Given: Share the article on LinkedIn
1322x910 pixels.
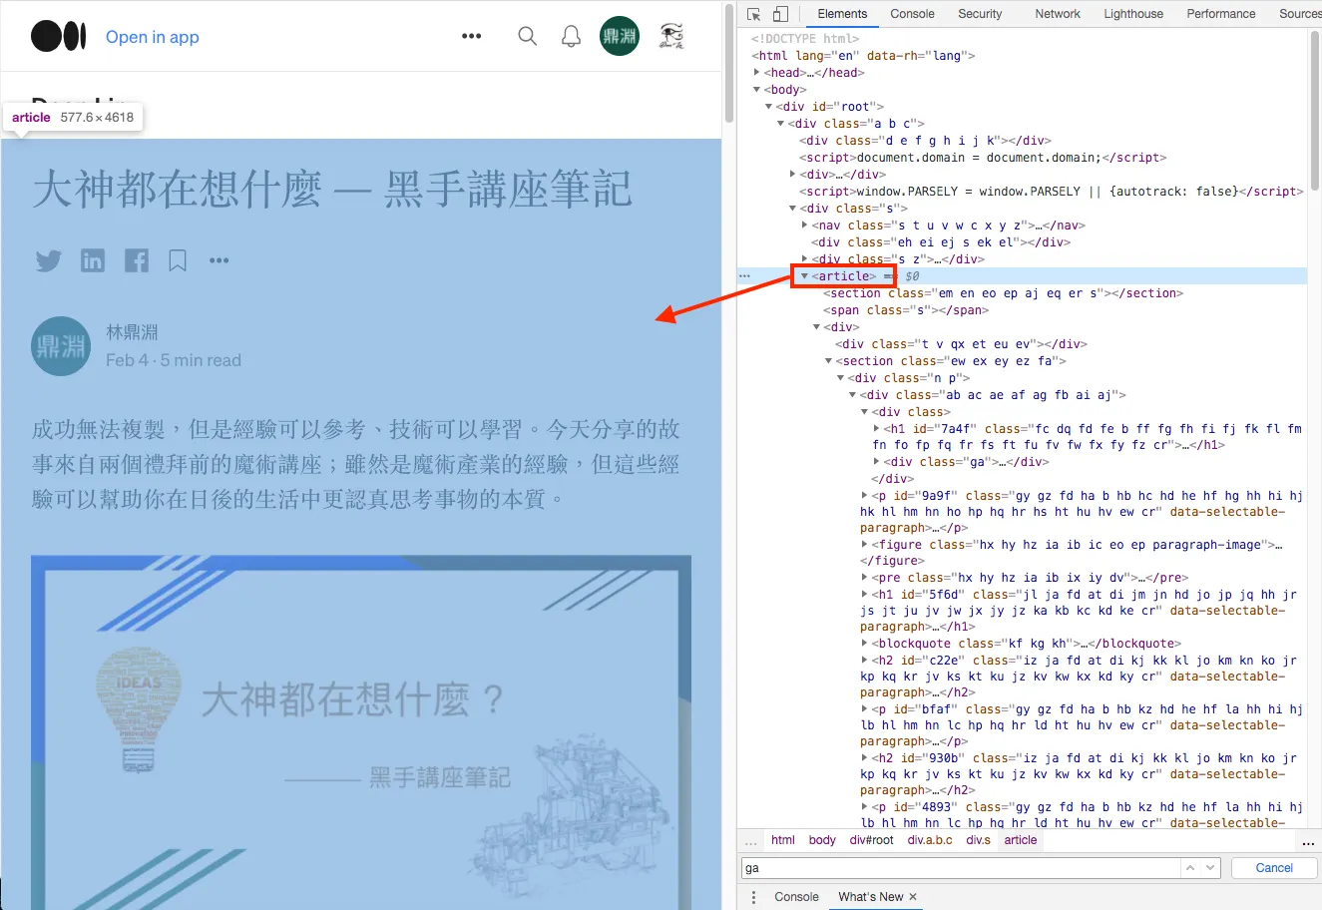Looking at the screenshot, I should pyautogui.click(x=93, y=261).
